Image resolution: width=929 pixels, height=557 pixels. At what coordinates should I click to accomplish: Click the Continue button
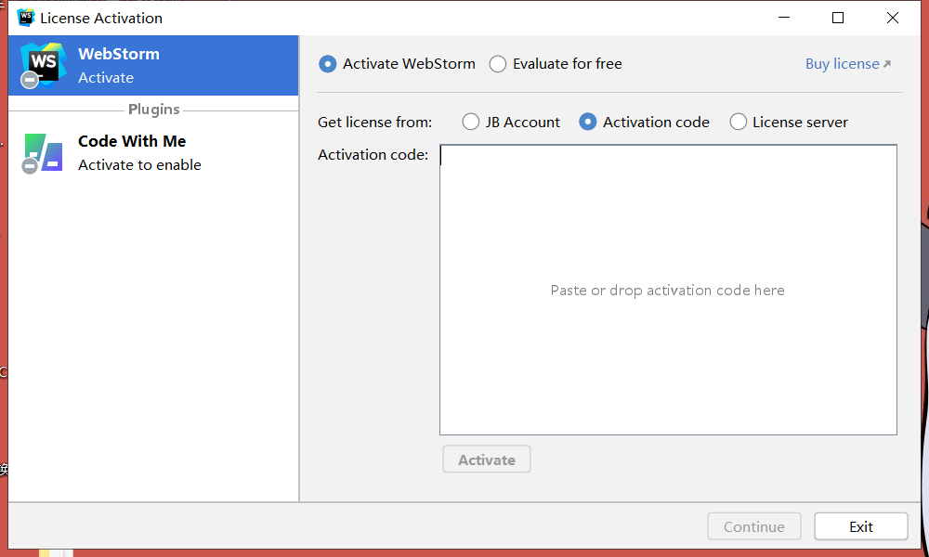pos(754,526)
